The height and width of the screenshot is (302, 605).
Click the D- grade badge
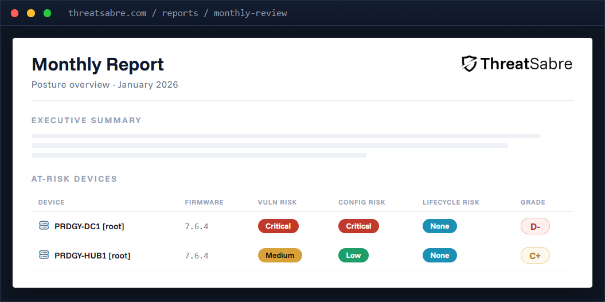point(535,226)
